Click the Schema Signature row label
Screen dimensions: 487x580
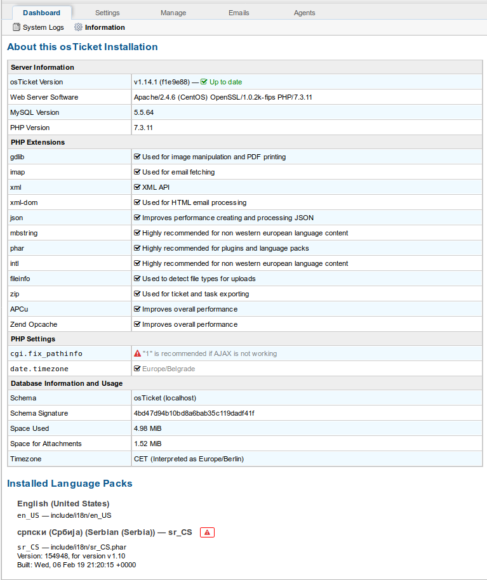[39, 413]
